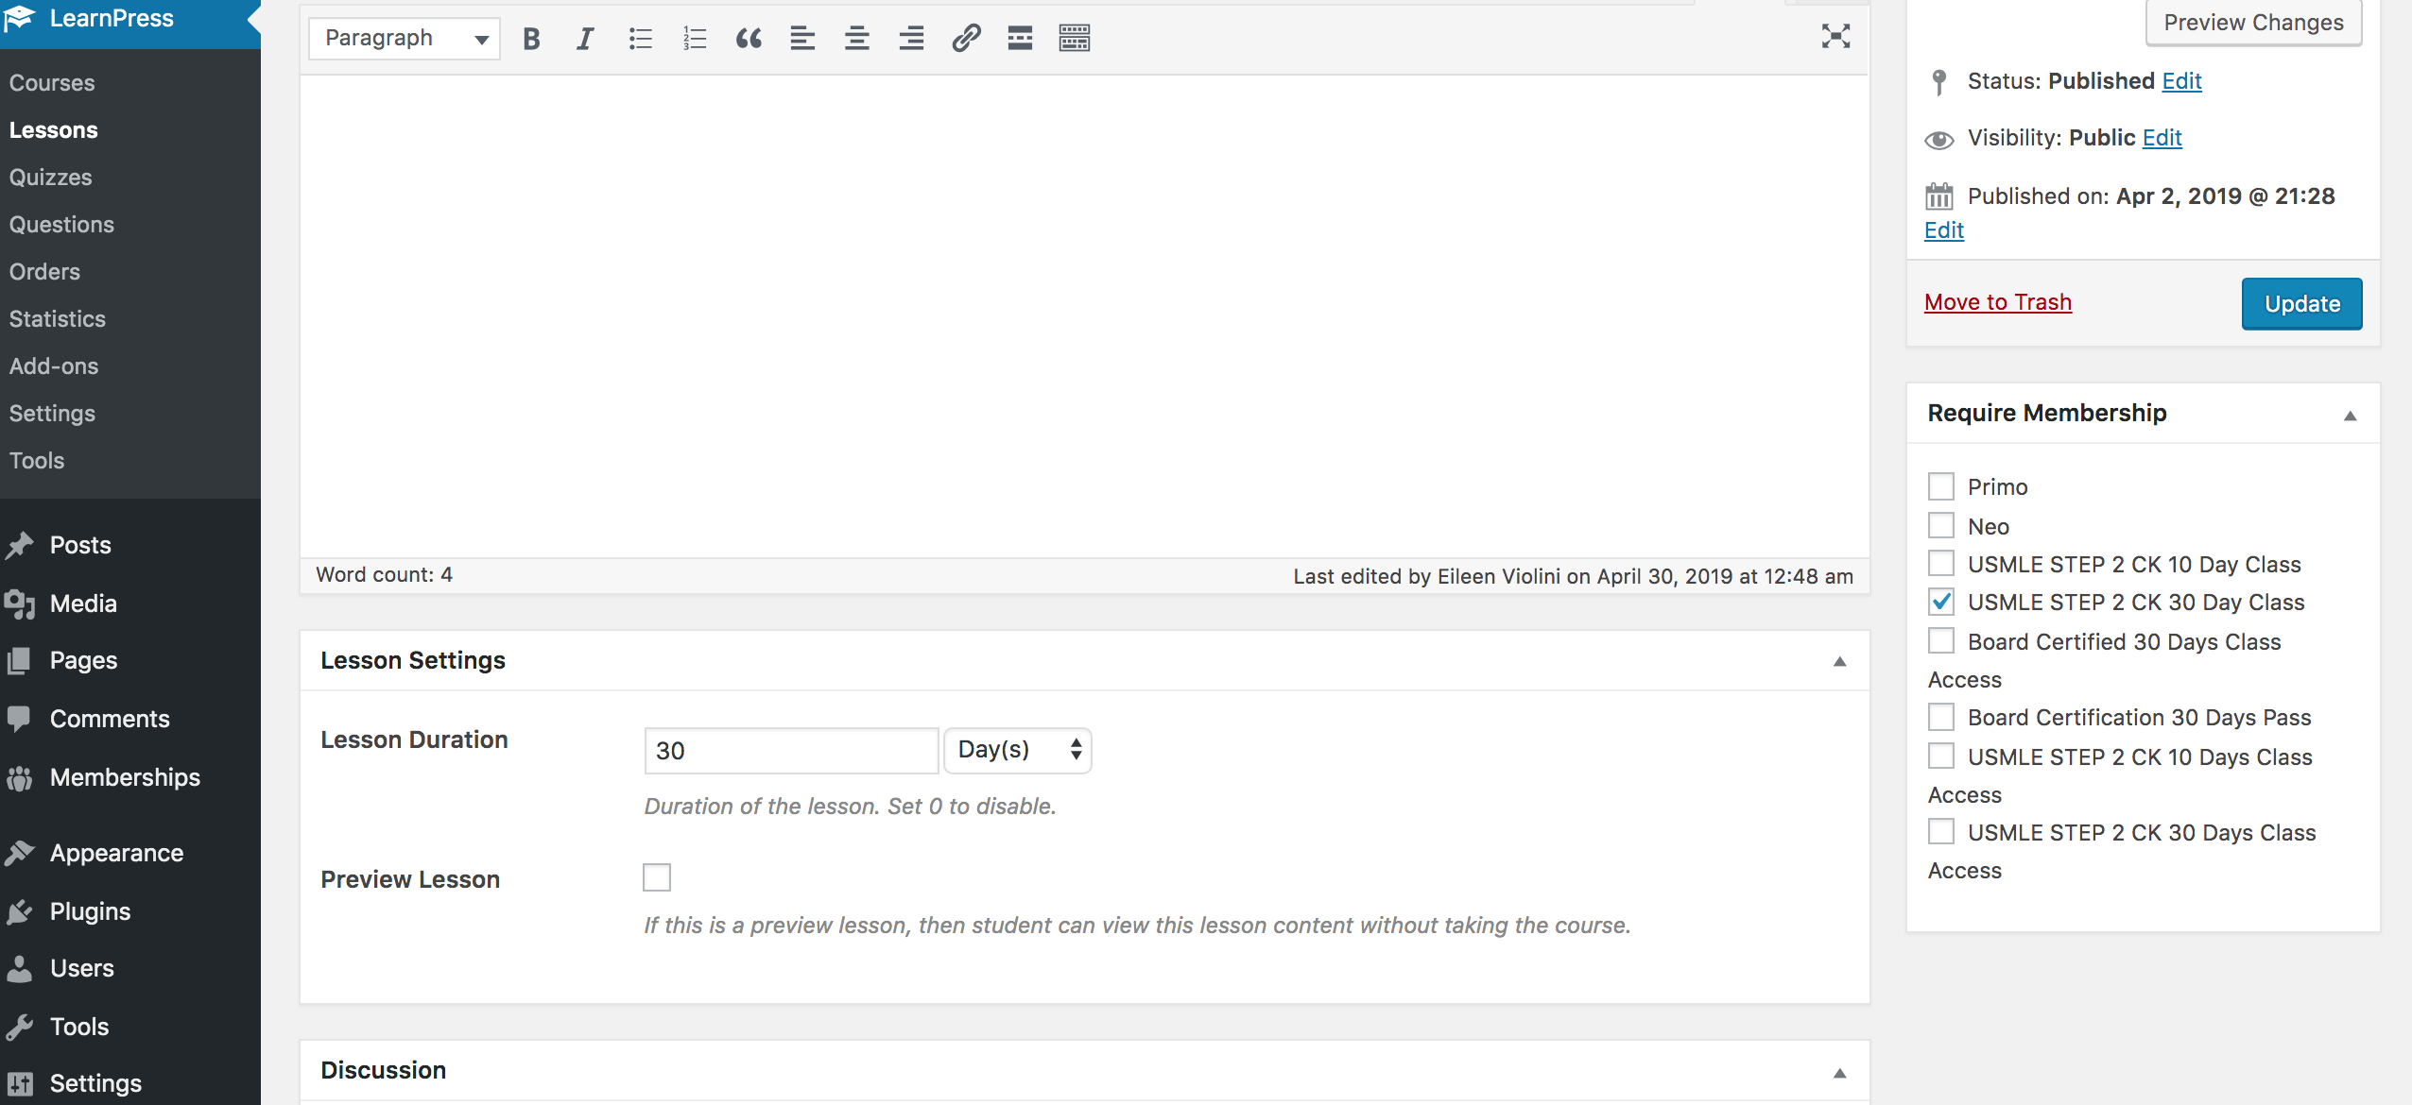Toggle the toolbar kitchen sink

[1075, 39]
